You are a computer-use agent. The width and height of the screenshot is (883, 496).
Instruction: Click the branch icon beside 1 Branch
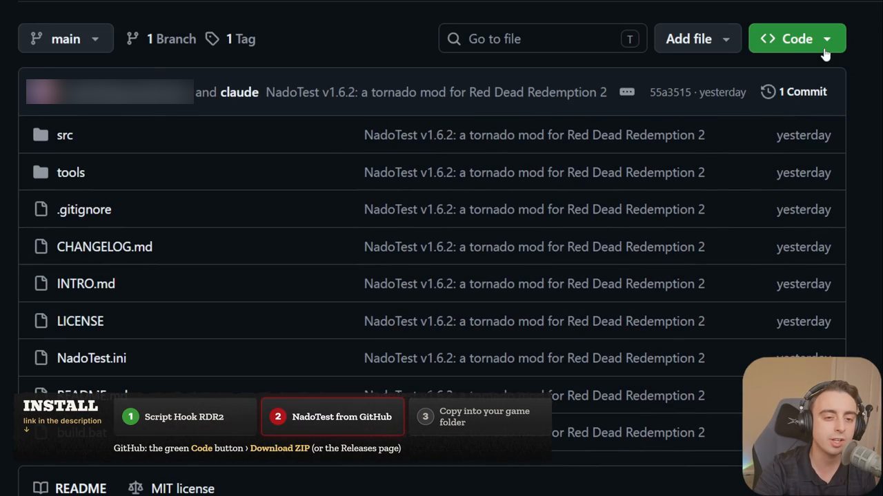pos(132,39)
